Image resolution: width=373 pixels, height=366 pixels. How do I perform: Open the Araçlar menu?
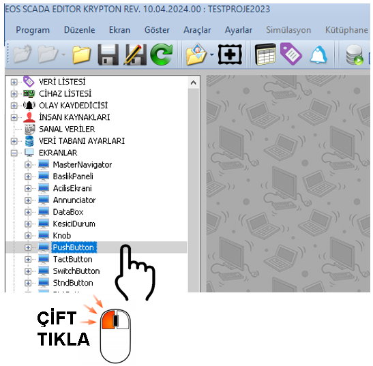pos(197,30)
